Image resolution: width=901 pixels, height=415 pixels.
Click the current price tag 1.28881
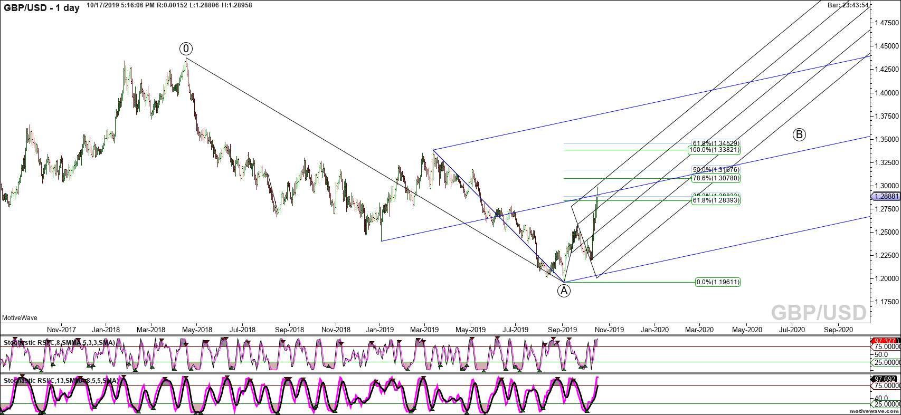(886, 196)
